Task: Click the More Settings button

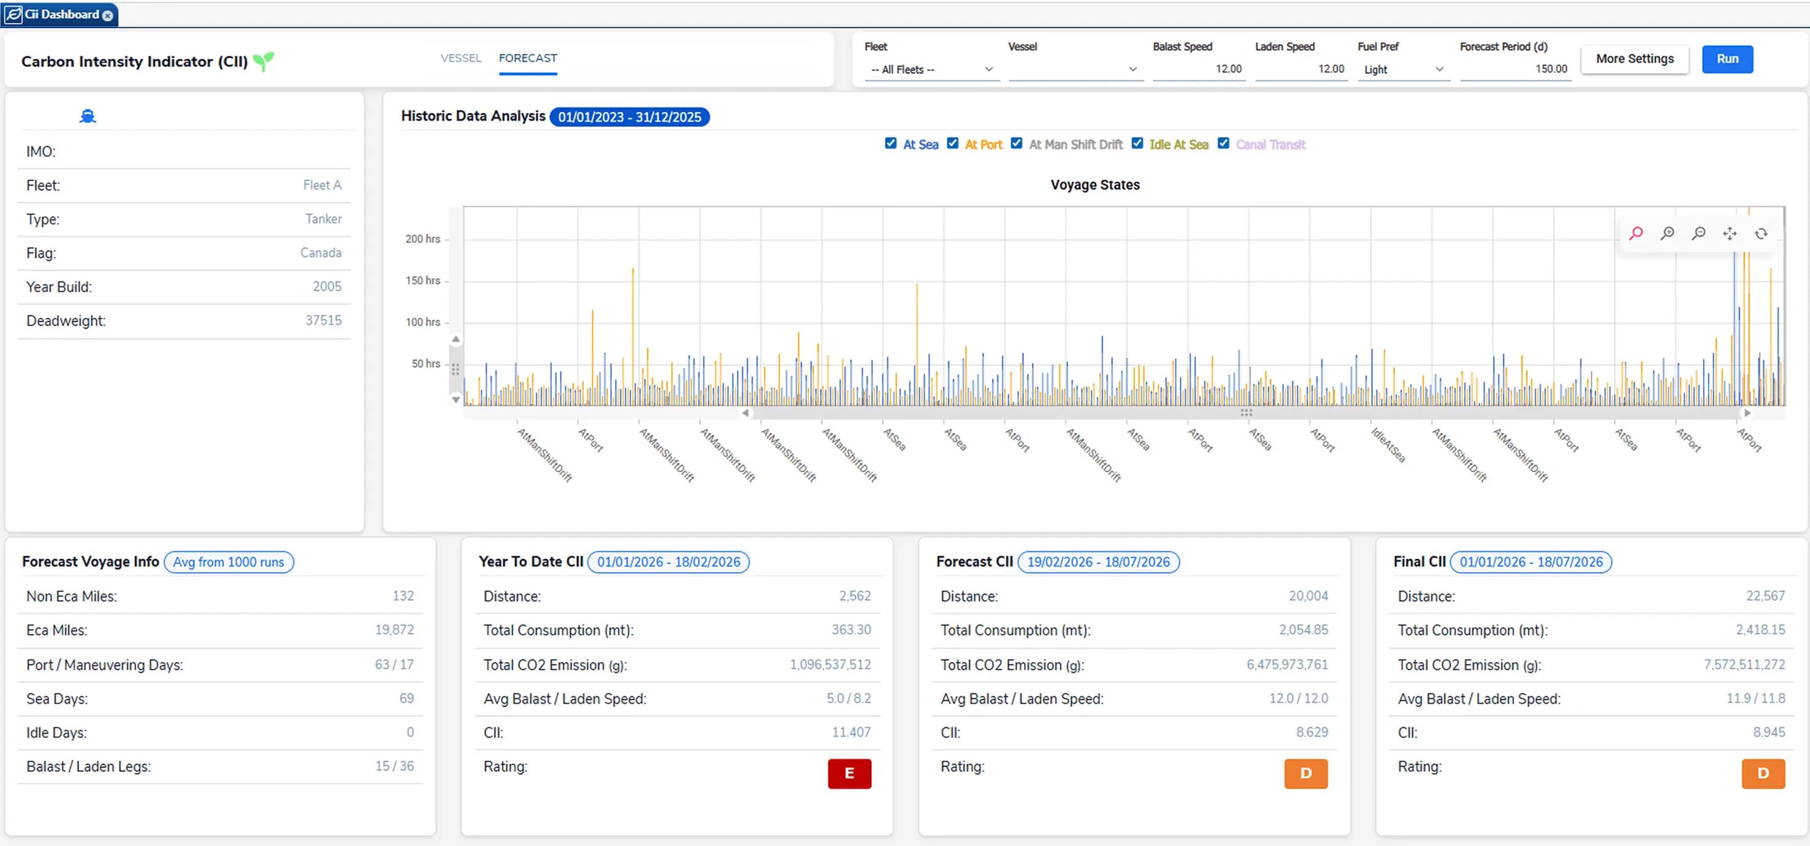Action: point(1635,59)
